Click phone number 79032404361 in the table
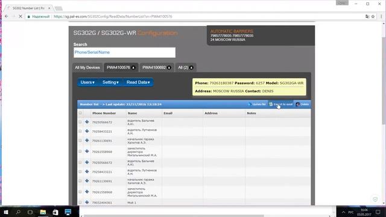 click(102, 203)
